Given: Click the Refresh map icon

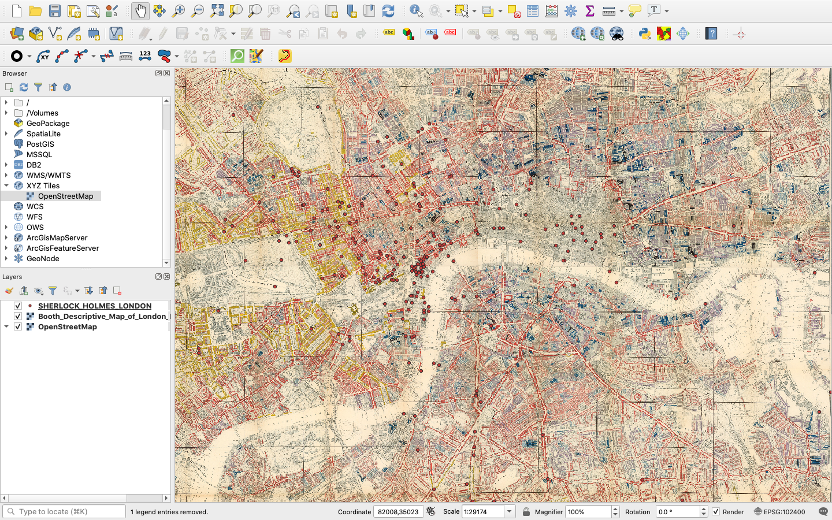Looking at the screenshot, I should [388, 11].
